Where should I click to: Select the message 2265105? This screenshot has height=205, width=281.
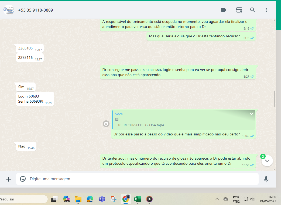(30, 48)
